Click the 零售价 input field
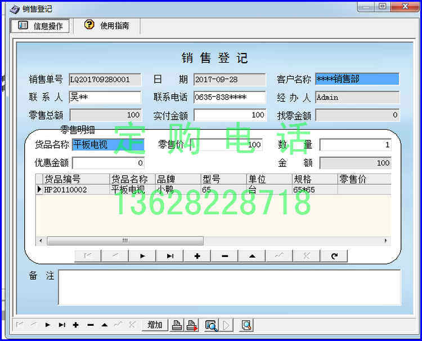Image resolution: width=422 pixels, height=341 pixels. pyautogui.click(x=226, y=145)
